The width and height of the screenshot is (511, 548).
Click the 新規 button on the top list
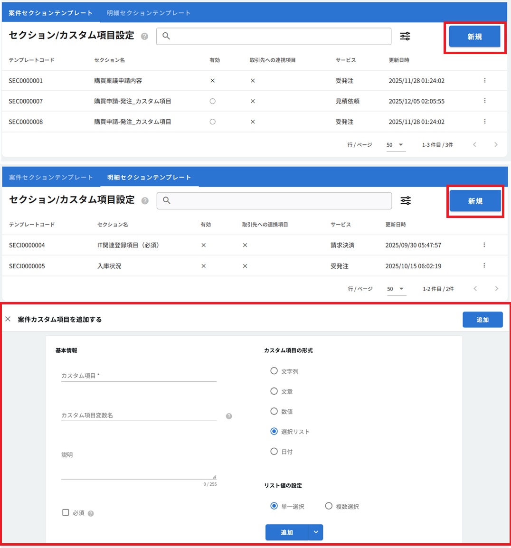click(474, 37)
